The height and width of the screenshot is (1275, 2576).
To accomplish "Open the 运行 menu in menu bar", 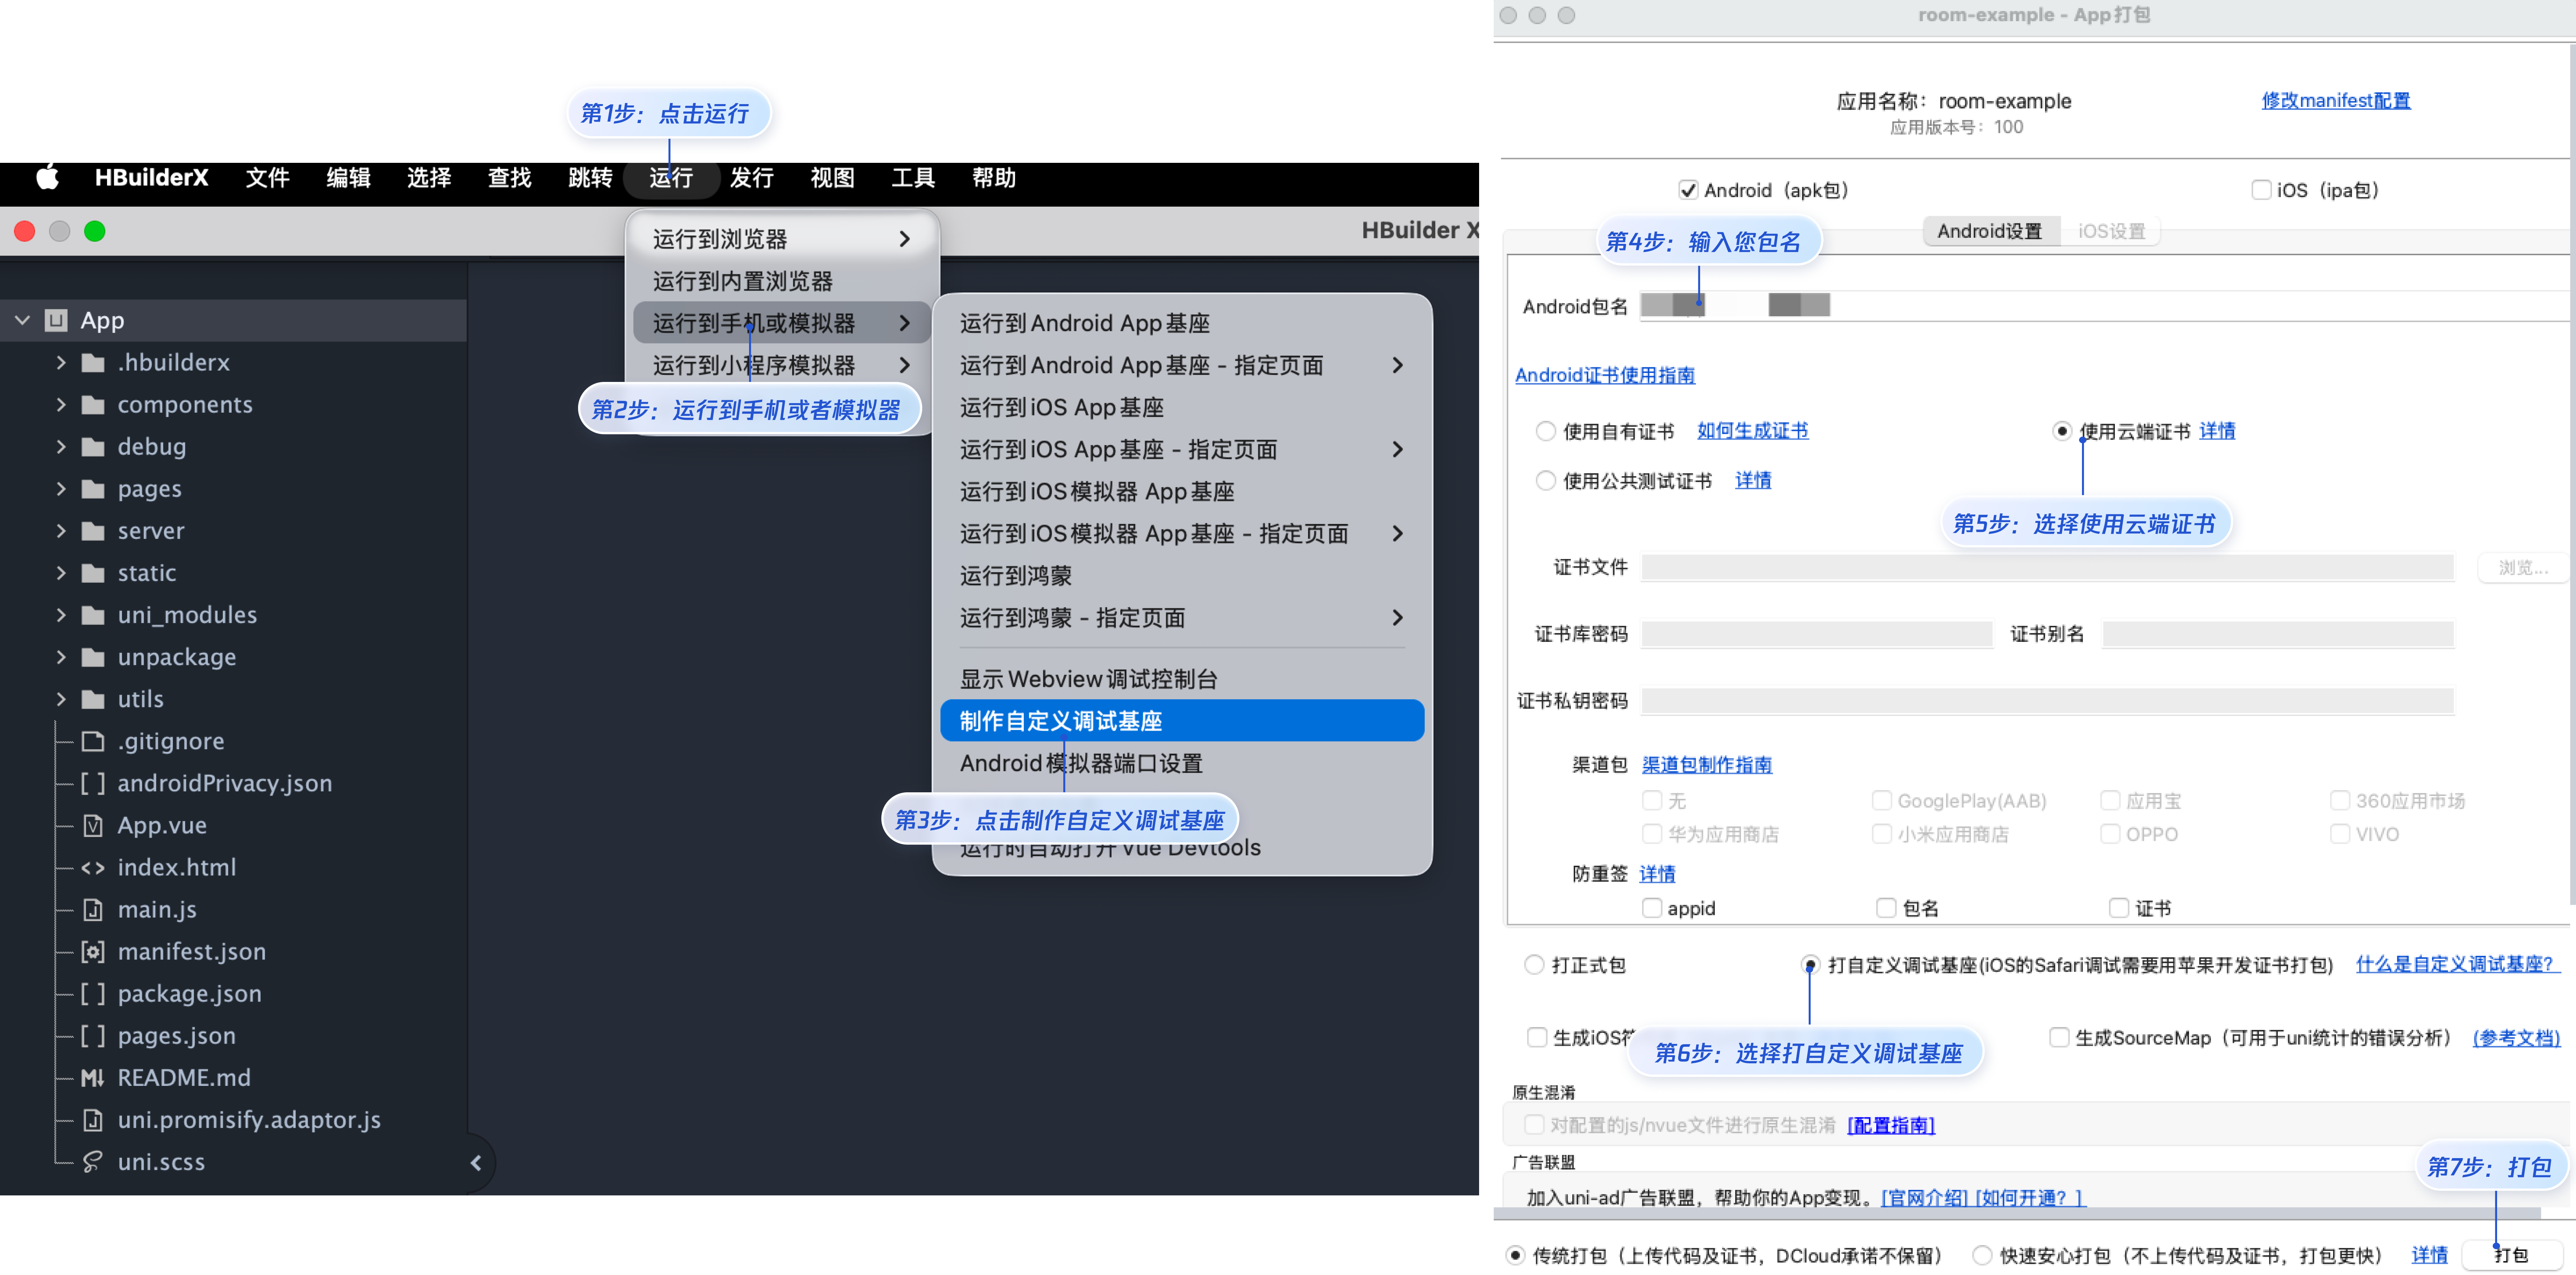I will (671, 178).
